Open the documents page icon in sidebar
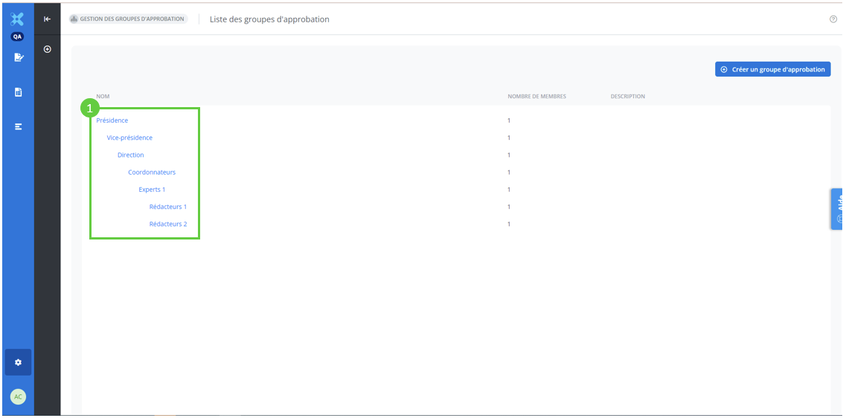Screen dimensions: 846x418 coord(18,92)
